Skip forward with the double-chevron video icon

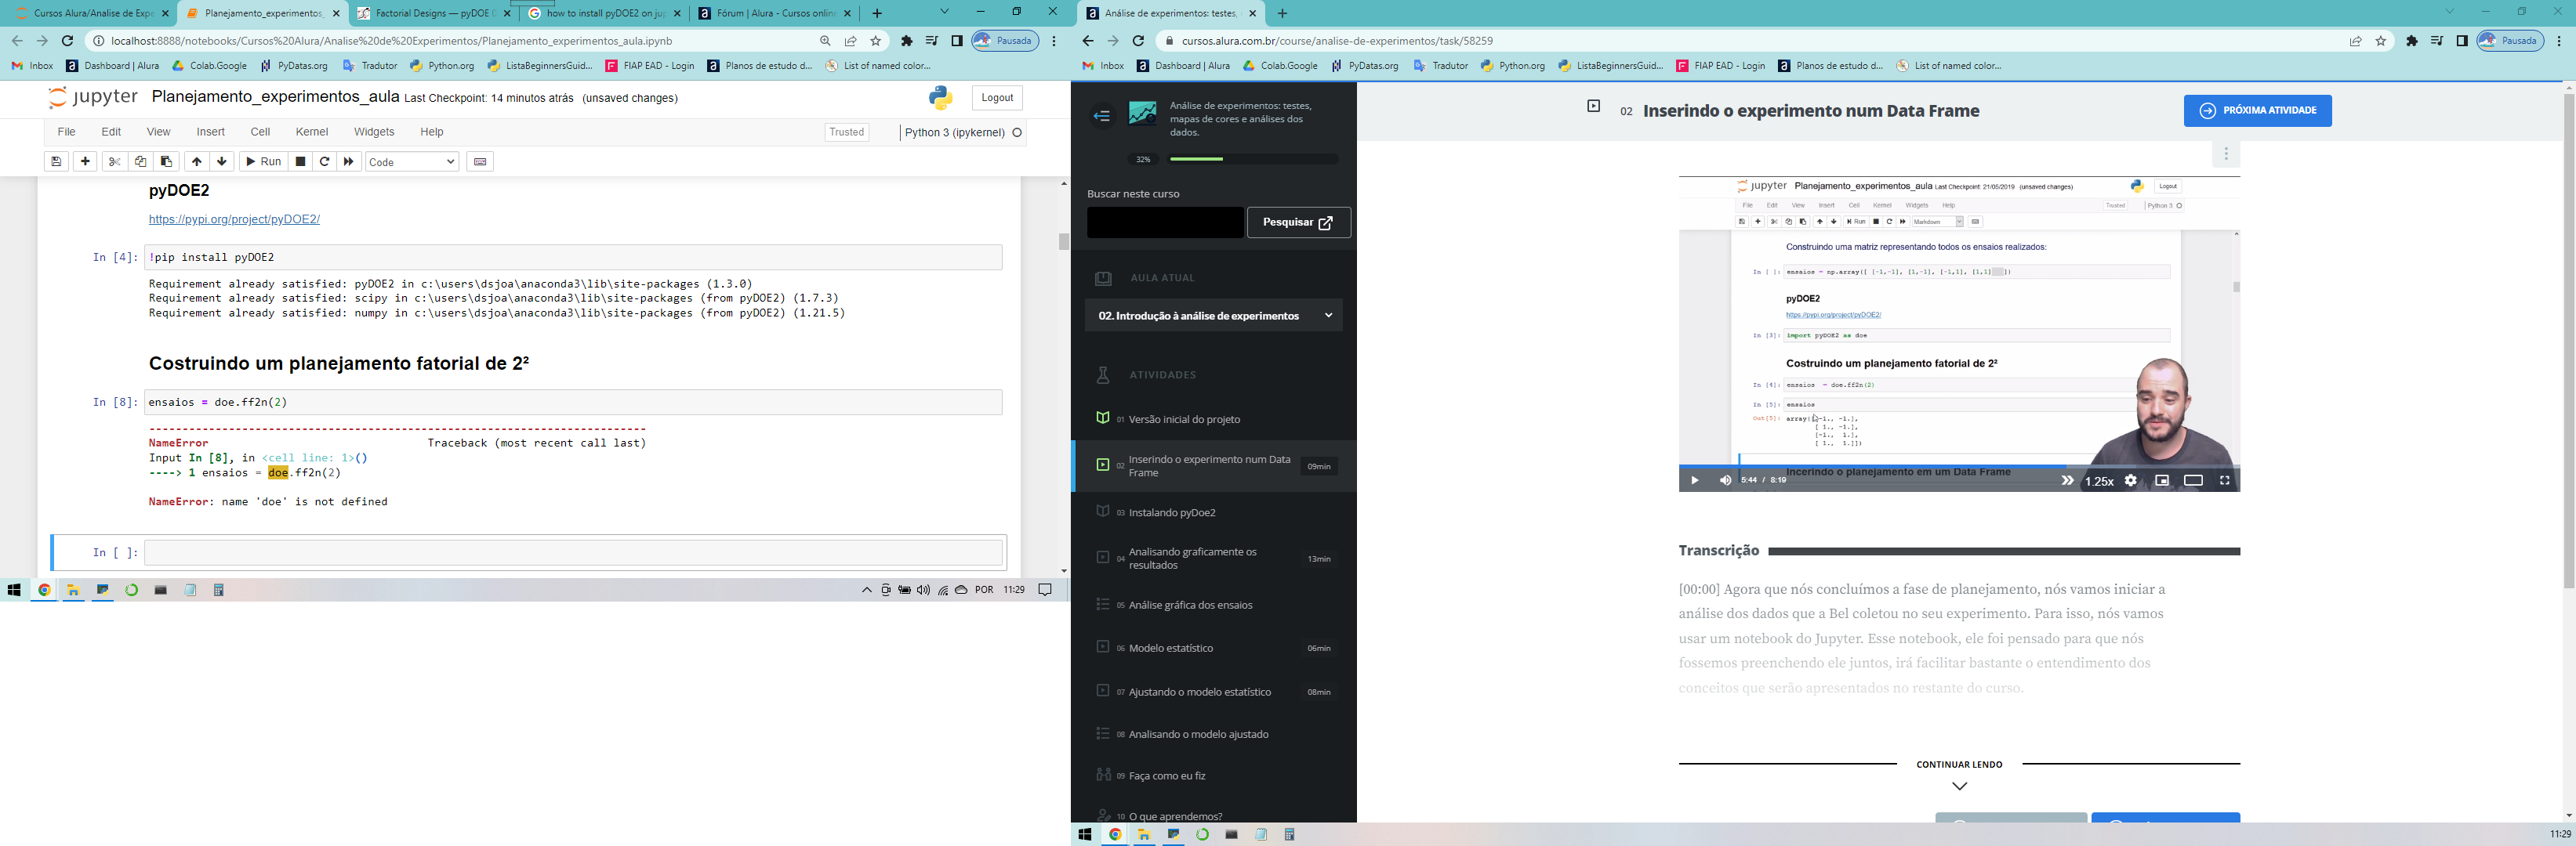point(2067,480)
